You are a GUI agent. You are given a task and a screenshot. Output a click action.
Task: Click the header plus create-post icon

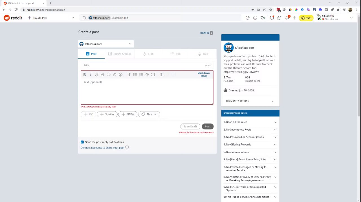294,18
